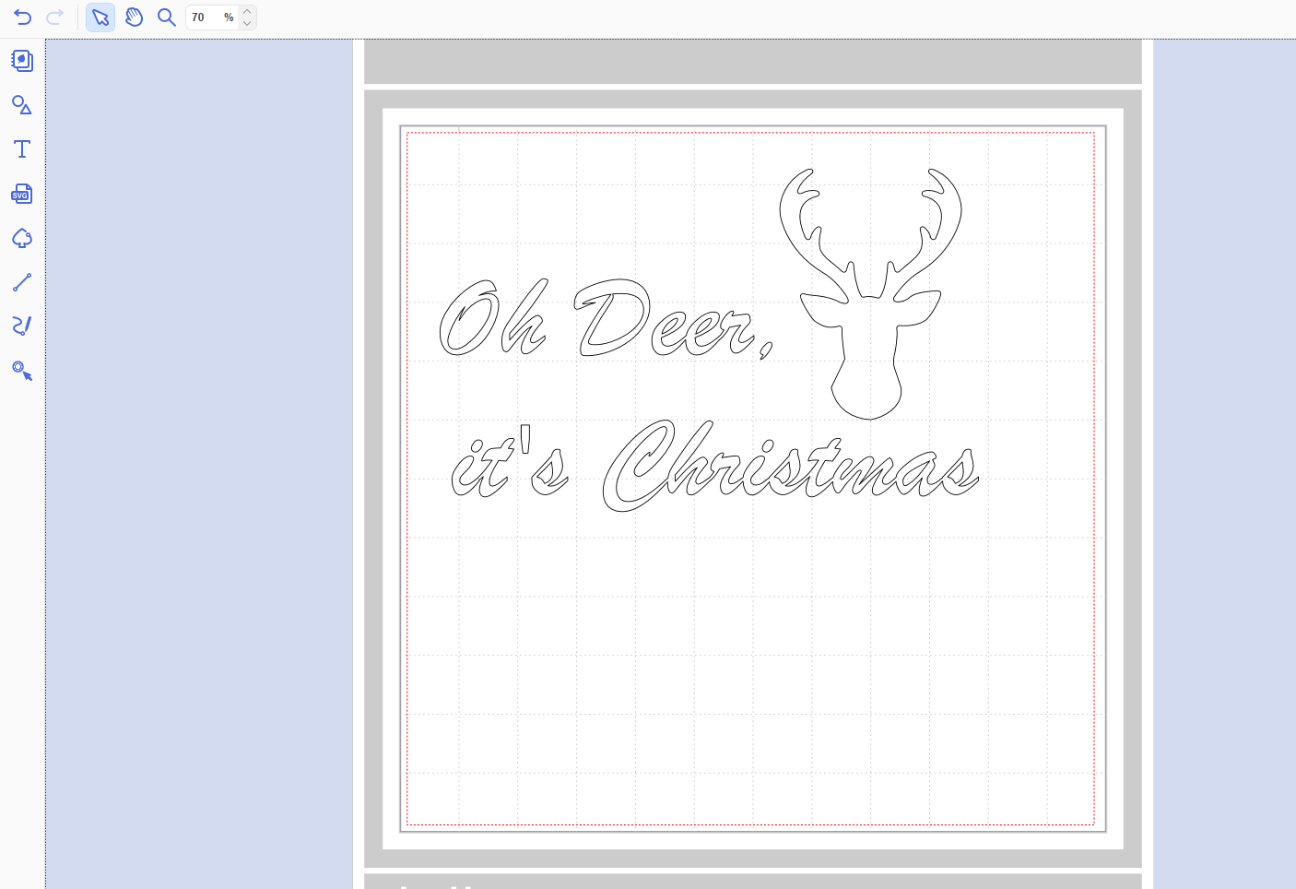
Task: Click the undo arrow
Action: tap(23, 18)
